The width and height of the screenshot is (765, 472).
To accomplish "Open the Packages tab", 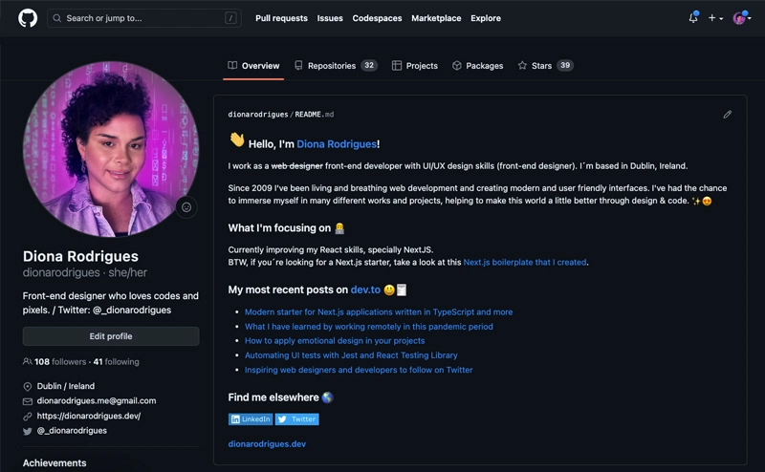I will (477, 65).
